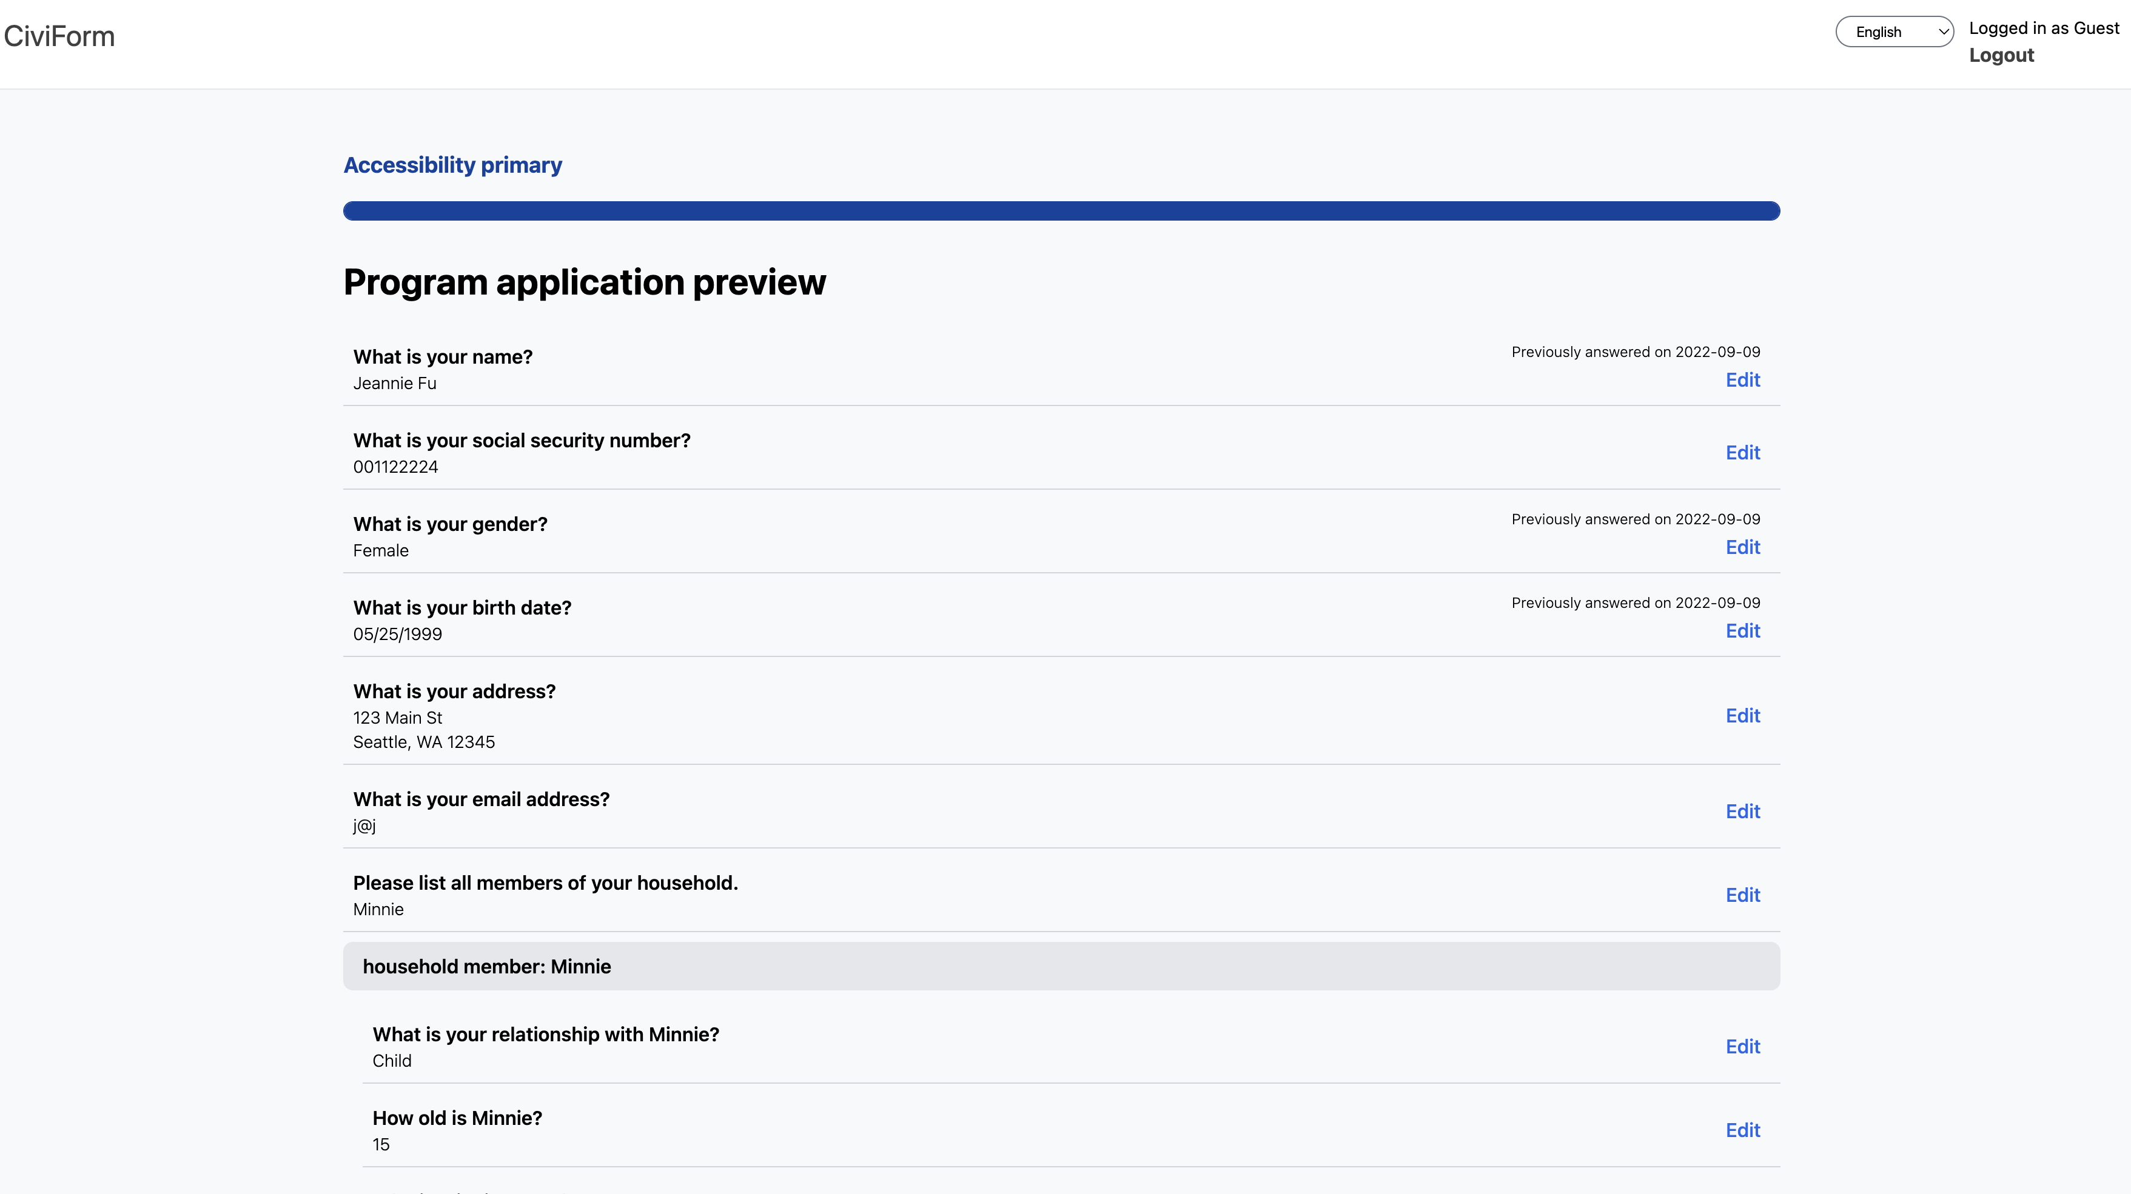The width and height of the screenshot is (2131, 1194).
Task: Click the blue application progress bar
Action: point(1061,211)
